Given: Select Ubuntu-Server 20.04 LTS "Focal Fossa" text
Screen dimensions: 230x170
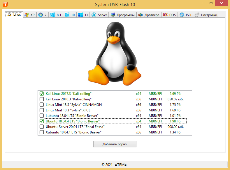Looking at the screenshot, I should (x=75, y=127).
